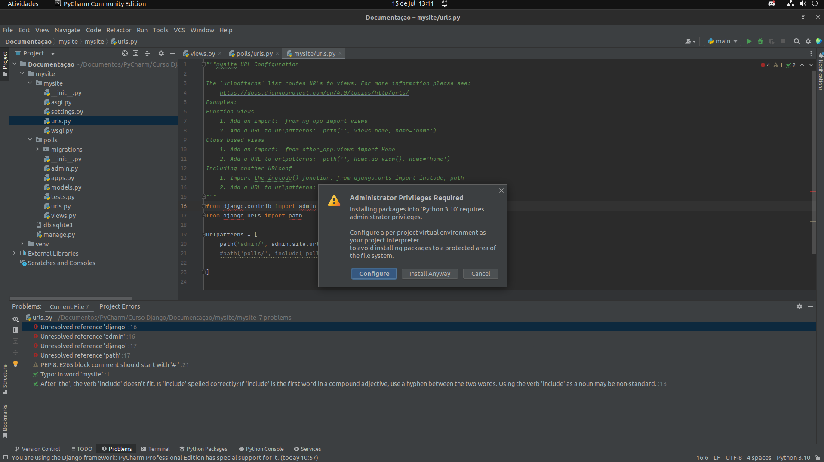
Task: Switch to the views.py editor tab
Action: [x=202, y=54]
